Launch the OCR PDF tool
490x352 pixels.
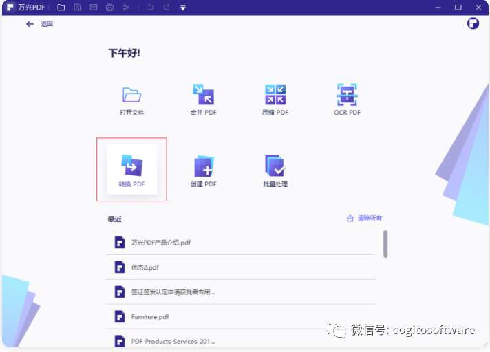[347, 99]
